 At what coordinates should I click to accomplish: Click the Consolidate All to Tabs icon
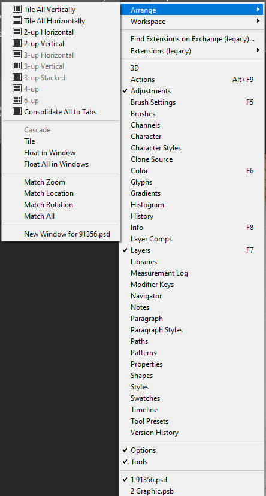tap(17, 111)
